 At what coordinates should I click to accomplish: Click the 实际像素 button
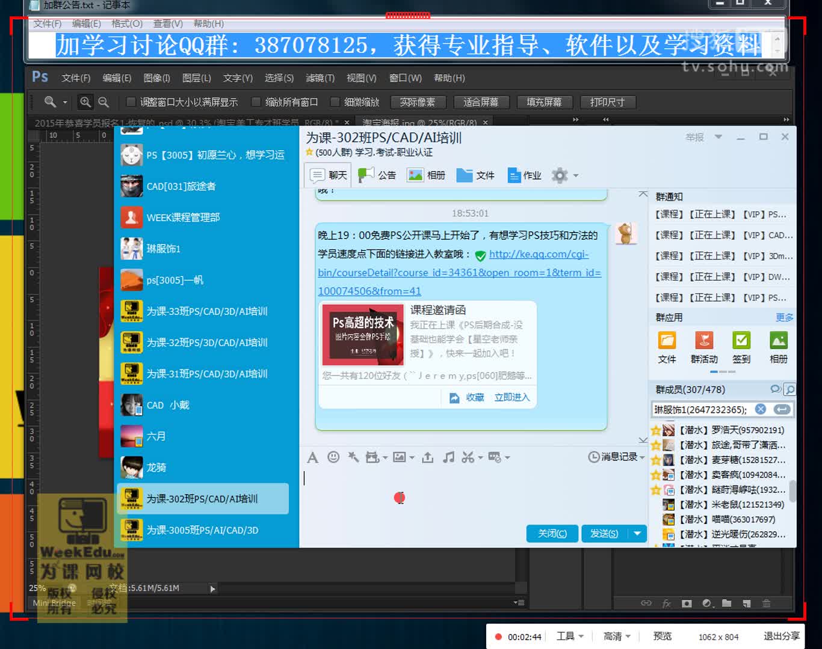point(418,102)
